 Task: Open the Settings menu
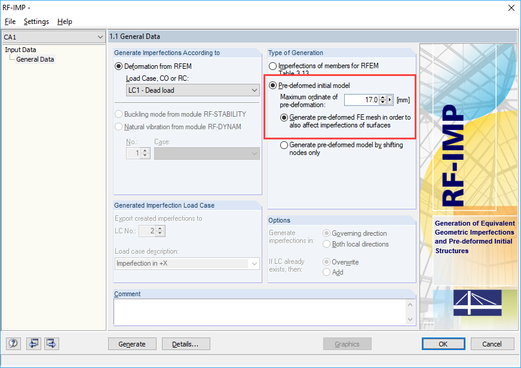click(36, 22)
